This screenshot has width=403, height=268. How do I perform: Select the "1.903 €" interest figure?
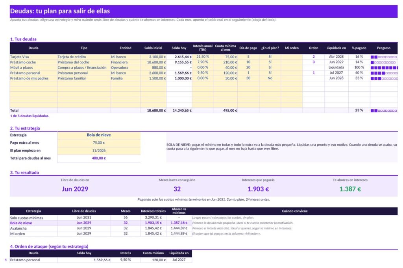258,189
